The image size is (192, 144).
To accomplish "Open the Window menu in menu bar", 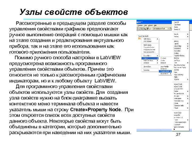I will click(151, 26).
